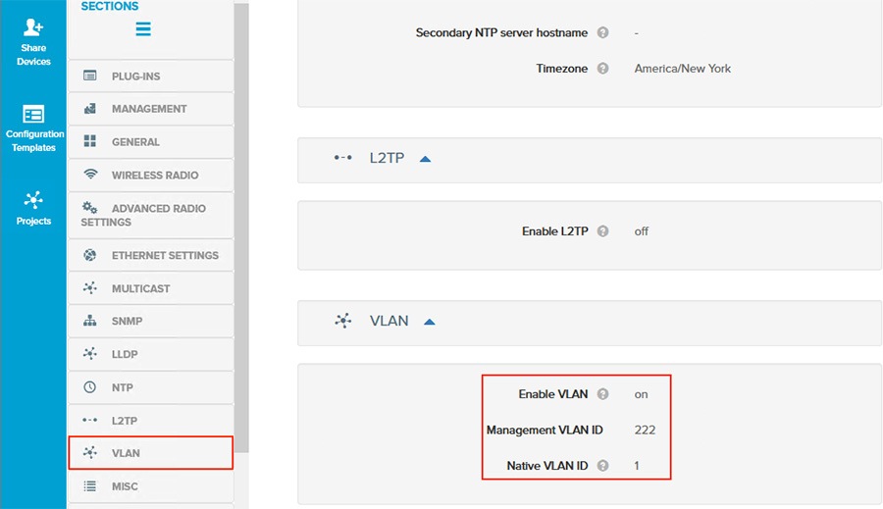
Task: Click the sections list scrollbar
Action: (x=241, y=226)
